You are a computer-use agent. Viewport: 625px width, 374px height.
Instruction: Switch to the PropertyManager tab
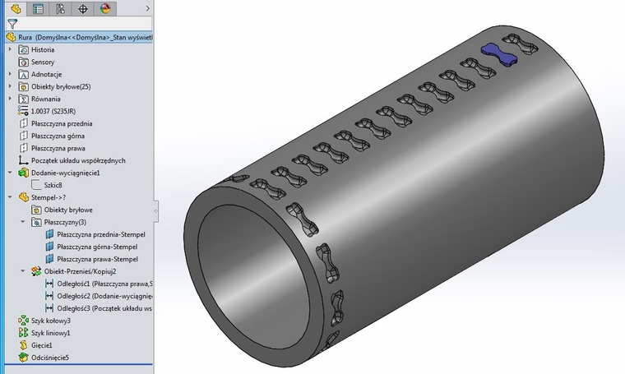tap(38, 8)
